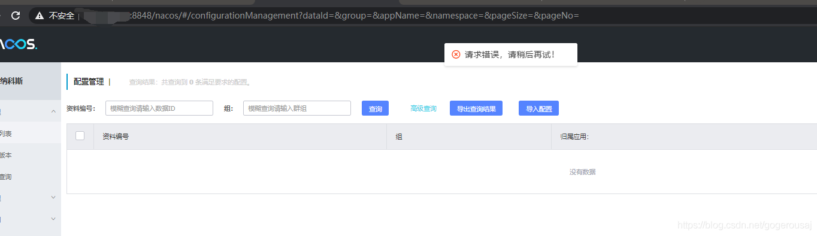Click 导出查询结果 export button

476,108
